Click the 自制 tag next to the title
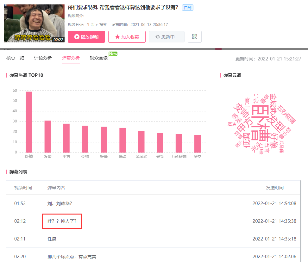The image size is (308, 262). tap(188, 8)
